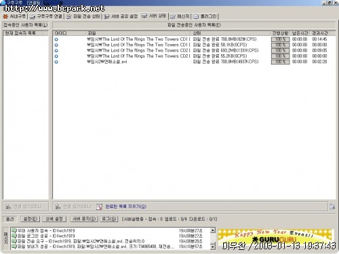Click the message icon for 파일 전송 요구
Viewport: 339px width, 254px height.
tap(14, 241)
